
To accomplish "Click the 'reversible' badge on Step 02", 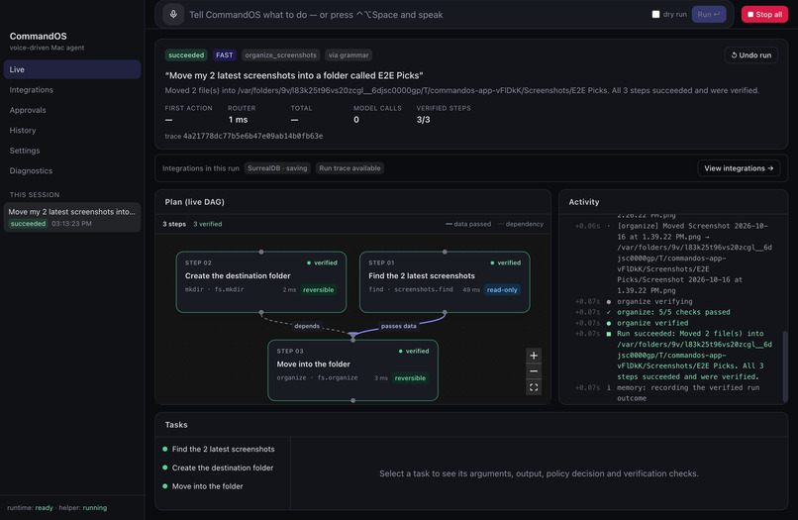I will point(319,290).
